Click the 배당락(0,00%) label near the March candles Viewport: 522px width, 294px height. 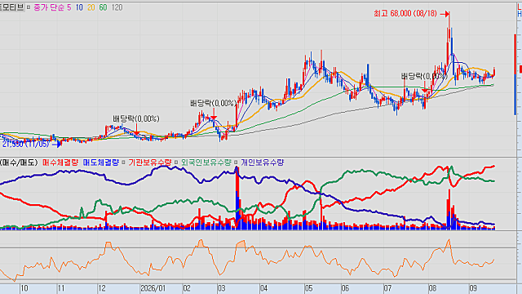point(214,104)
